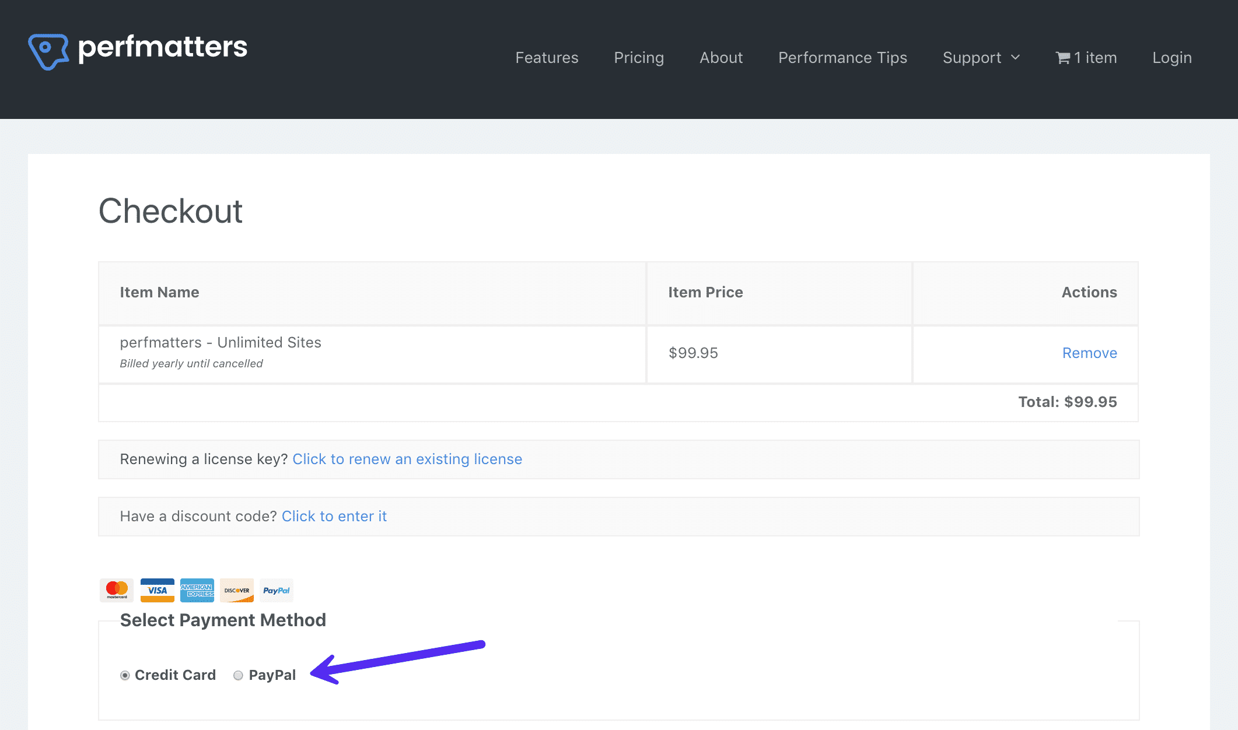Screen dimensions: 1238x730
Task: Click the Features menu item
Action: pos(547,57)
